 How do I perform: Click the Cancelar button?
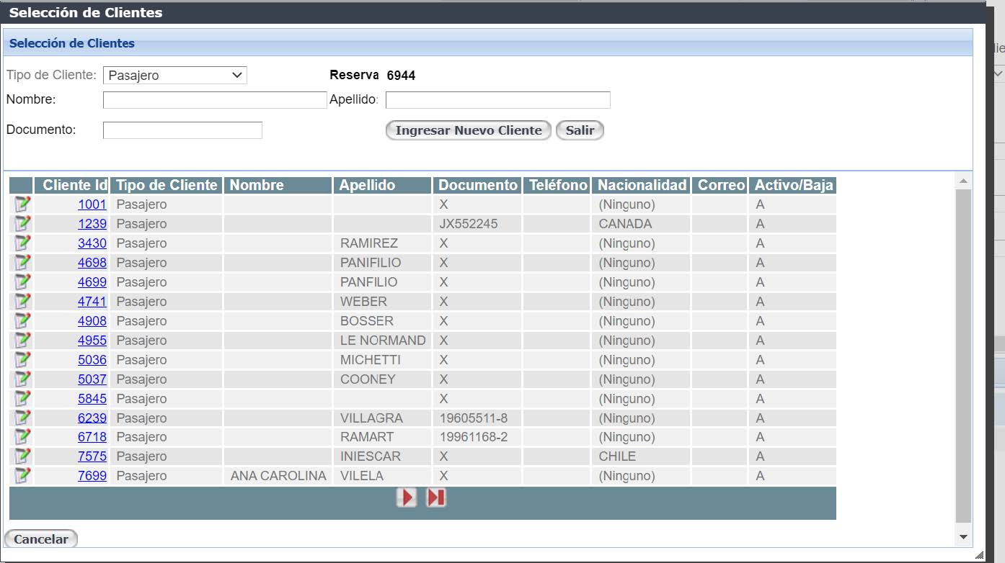(41, 539)
